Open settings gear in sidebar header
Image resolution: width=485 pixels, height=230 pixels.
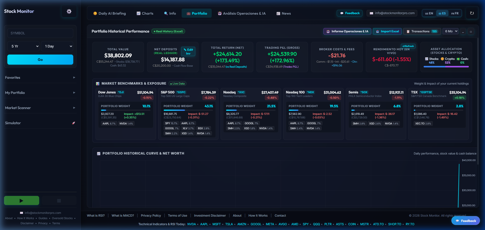(69, 11)
